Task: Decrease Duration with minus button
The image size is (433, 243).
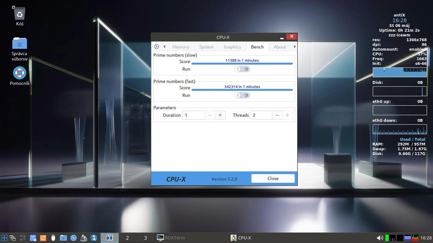Action: [210, 115]
